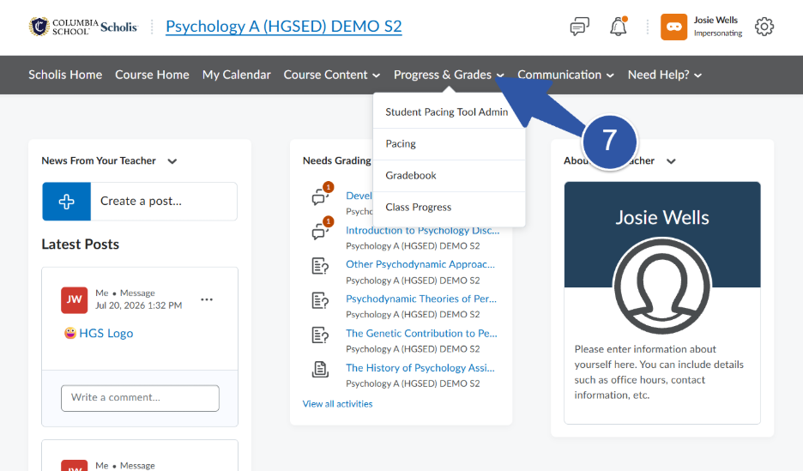
Task: Open the Psychology A (HGSED) DEMO S2 course title link
Action: click(284, 26)
